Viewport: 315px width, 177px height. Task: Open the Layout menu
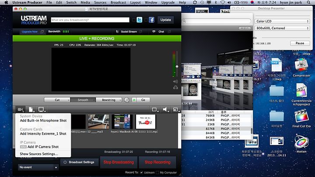click(x=135, y=3)
